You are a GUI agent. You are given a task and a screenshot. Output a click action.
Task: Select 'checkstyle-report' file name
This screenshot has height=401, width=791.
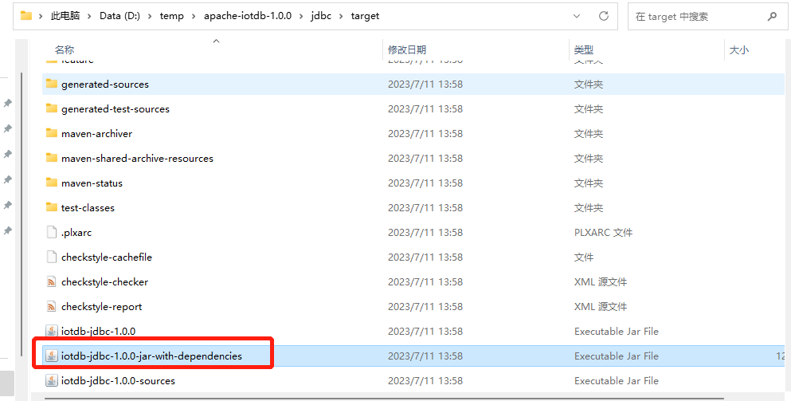[x=101, y=307]
